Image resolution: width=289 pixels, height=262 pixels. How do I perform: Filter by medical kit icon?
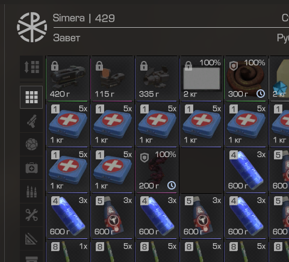[x=31, y=168]
